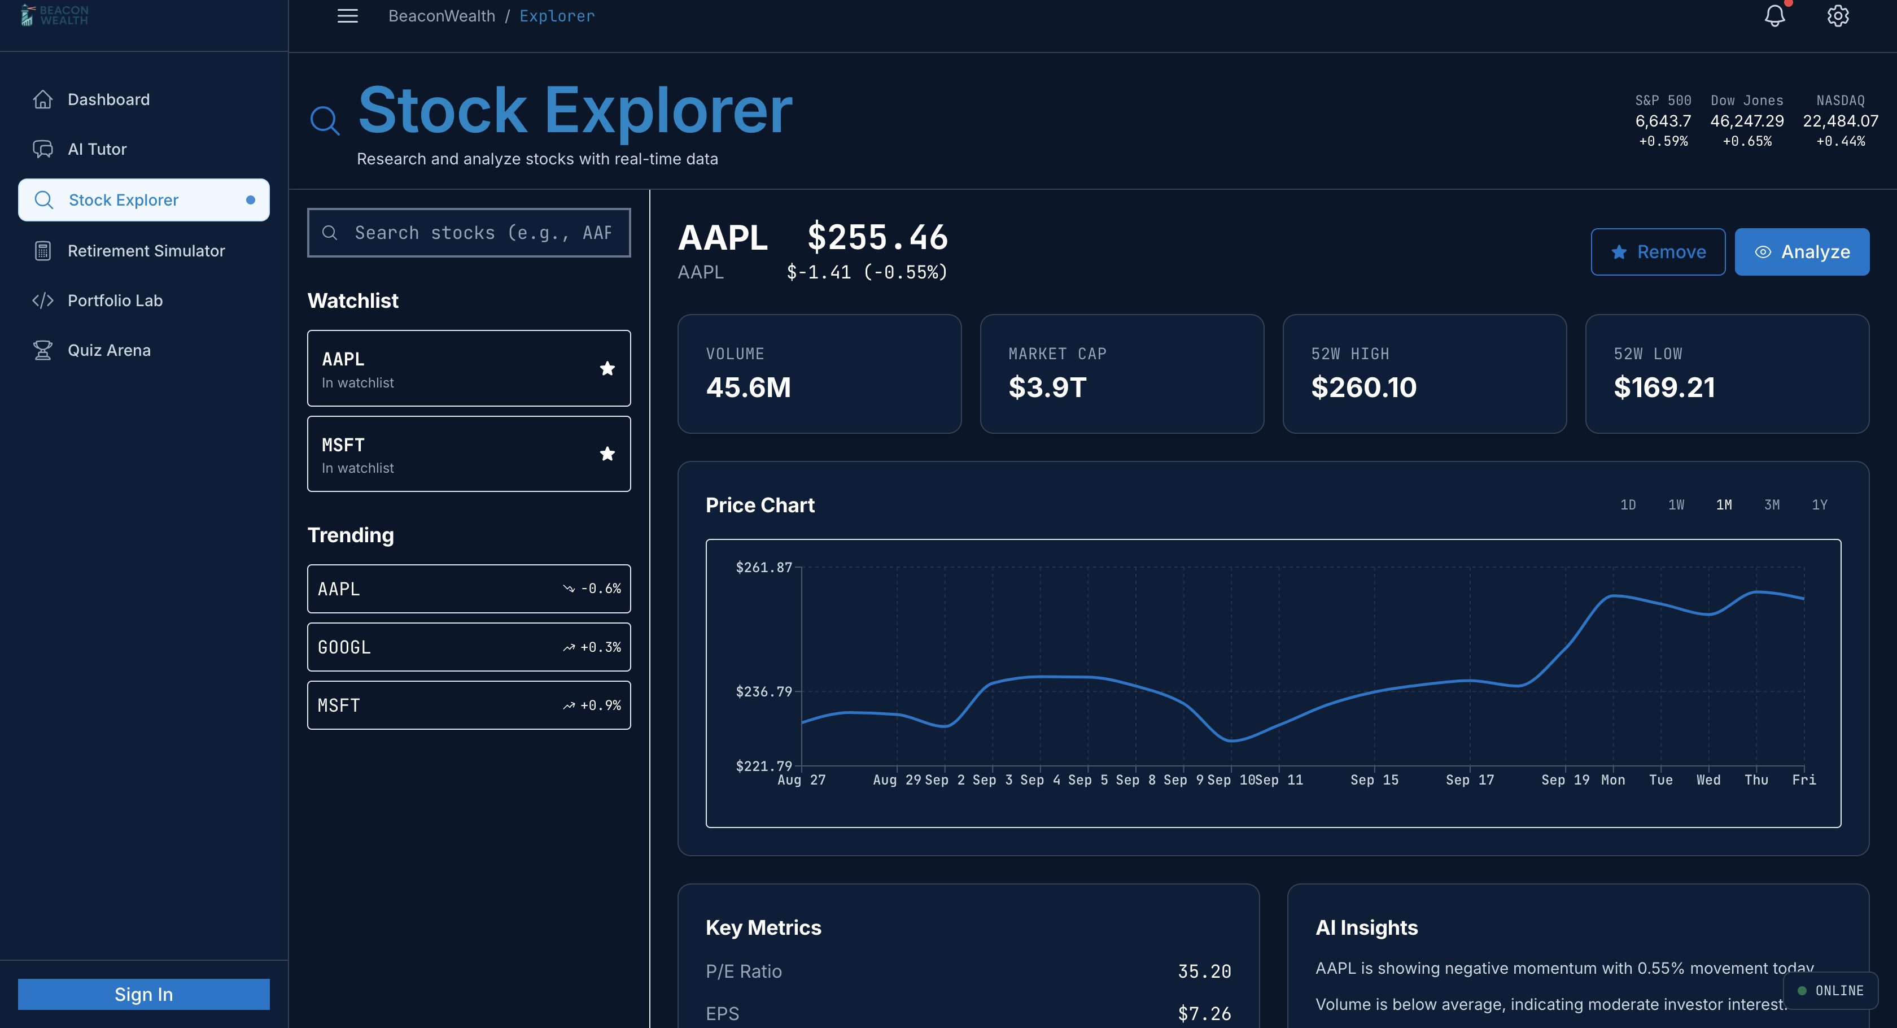Viewport: 1897px width, 1028px height.
Task: Remove AAPL from watchlist via Remove button
Action: (x=1657, y=252)
